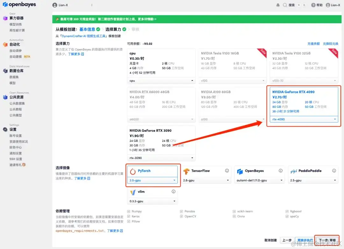Image resolution: width=344 pixels, height=249 pixels.
Task: Open the PyTorch 2.0-gpu version dropdown
Action: (x=152, y=180)
